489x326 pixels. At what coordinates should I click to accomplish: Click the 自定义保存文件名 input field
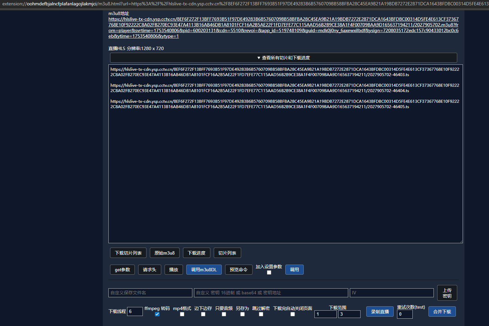(x=150, y=293)
